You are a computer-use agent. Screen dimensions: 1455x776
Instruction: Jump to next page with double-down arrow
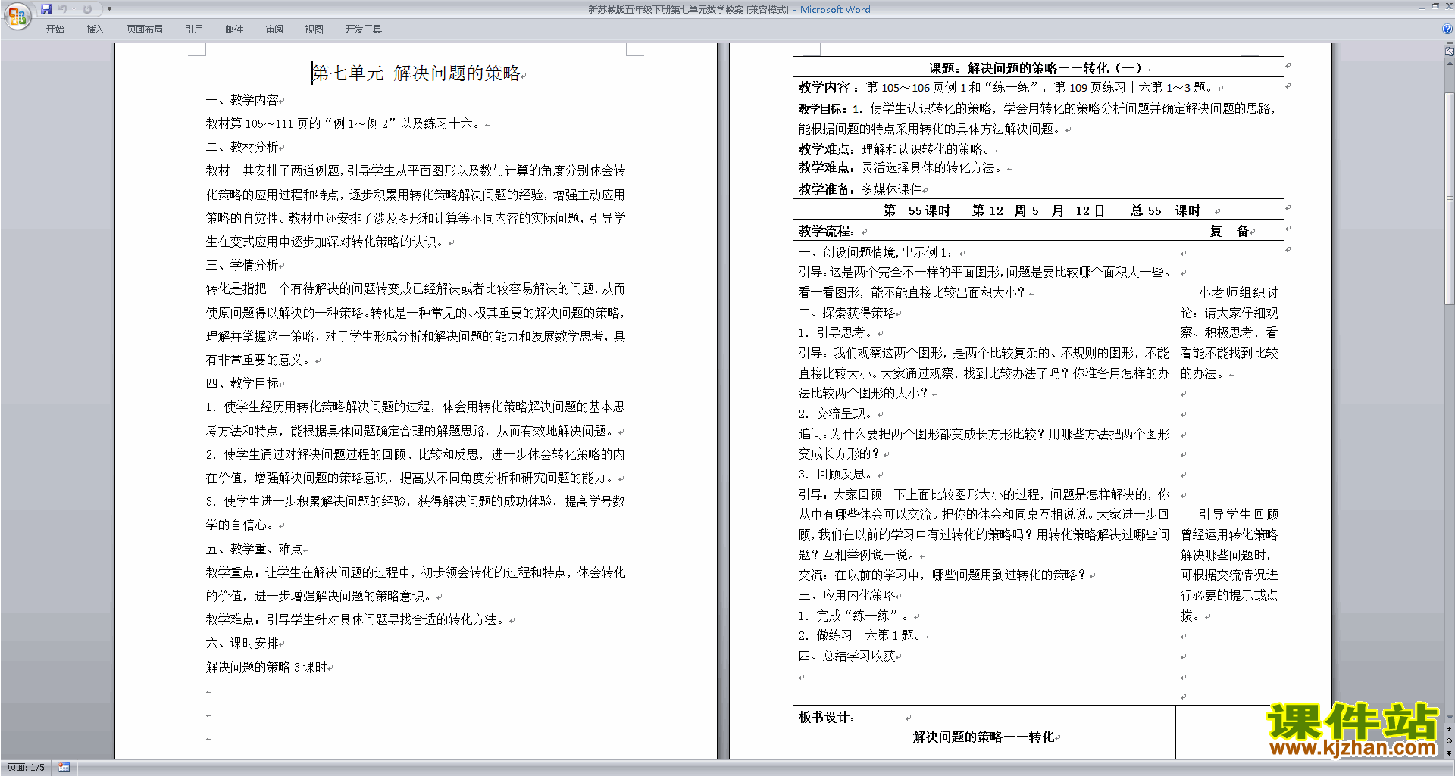1449,753
